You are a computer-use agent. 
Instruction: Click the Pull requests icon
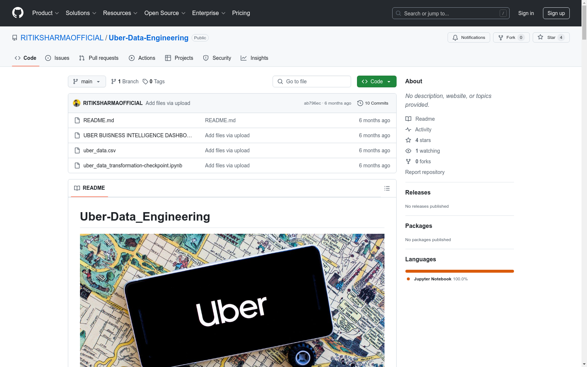[x=82, y=58]
